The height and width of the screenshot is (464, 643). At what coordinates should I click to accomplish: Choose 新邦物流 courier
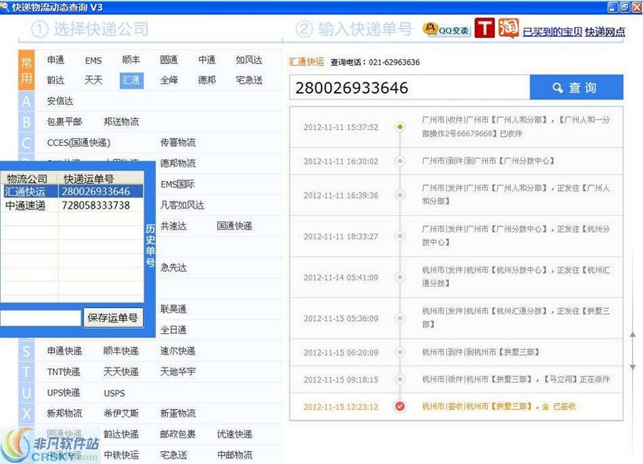click(x=64, y=413)
